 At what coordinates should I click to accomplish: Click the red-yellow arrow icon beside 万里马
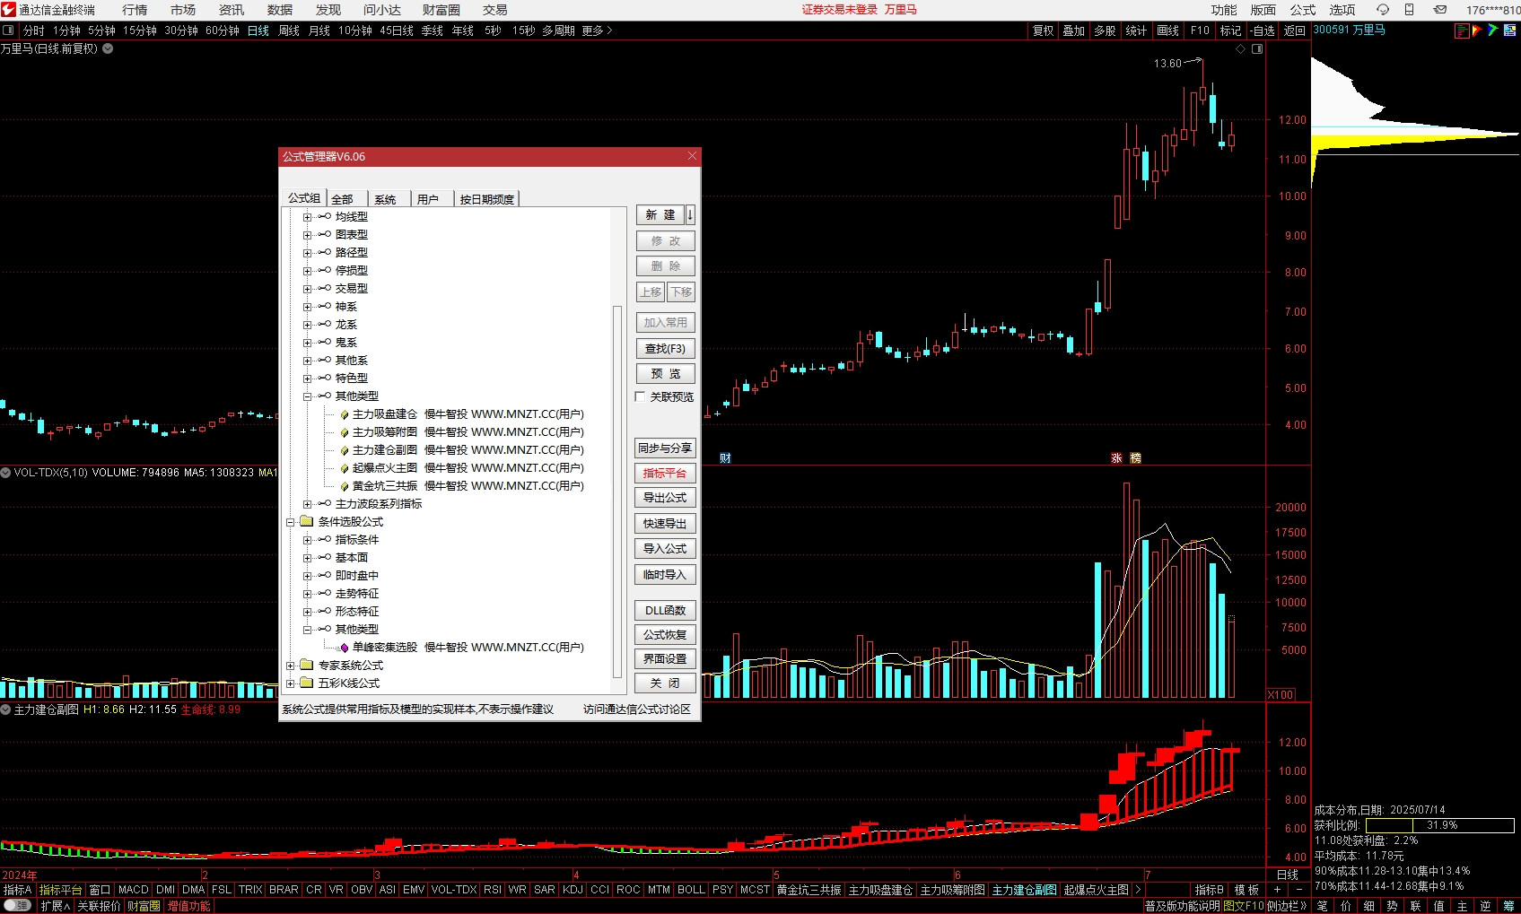coord(1477,30)
